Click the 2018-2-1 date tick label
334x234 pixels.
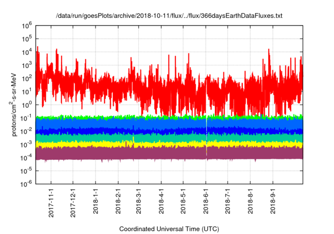[x=118, y=201]
